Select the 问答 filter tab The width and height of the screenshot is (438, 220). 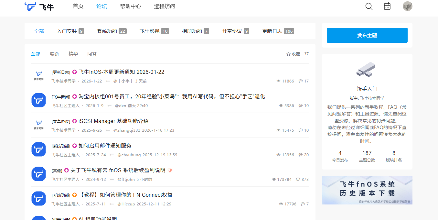(x=92, y=54)
